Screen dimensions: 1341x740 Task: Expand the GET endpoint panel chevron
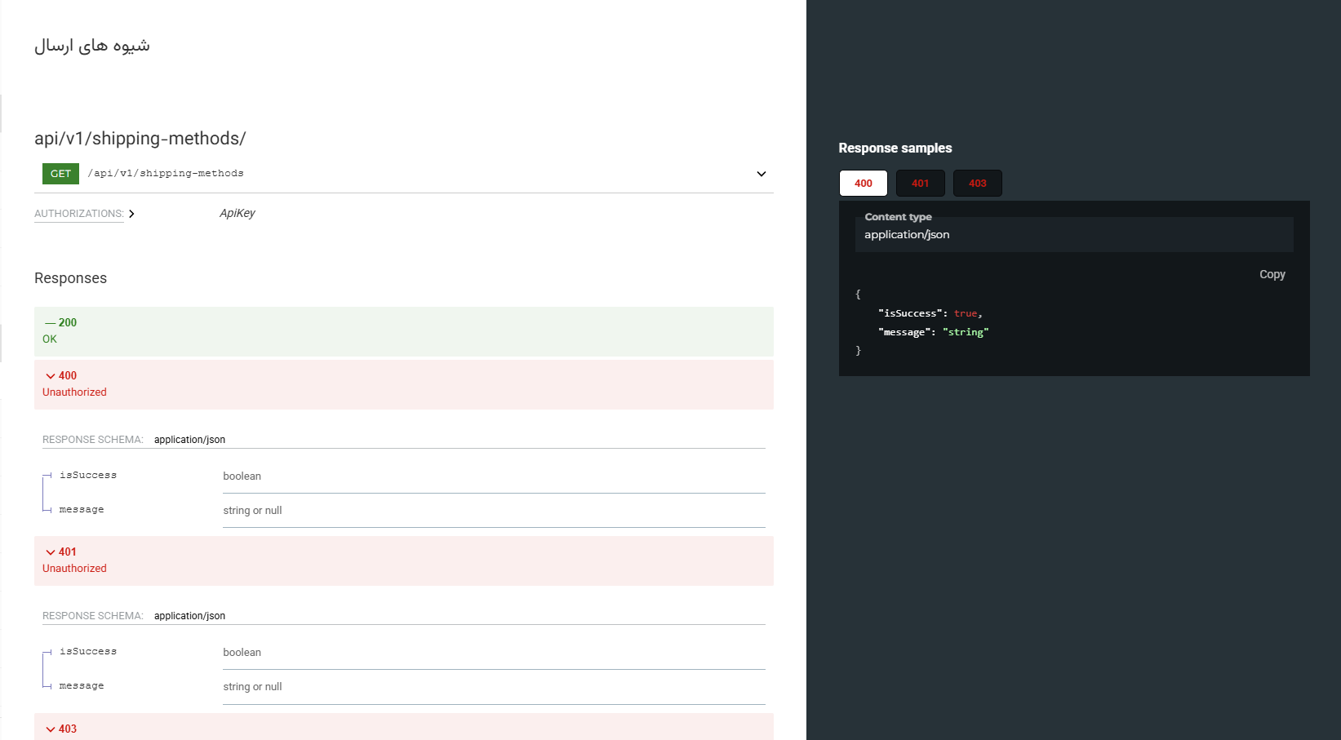pos(761,174)
